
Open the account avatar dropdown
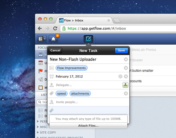(x=42, y=39)
